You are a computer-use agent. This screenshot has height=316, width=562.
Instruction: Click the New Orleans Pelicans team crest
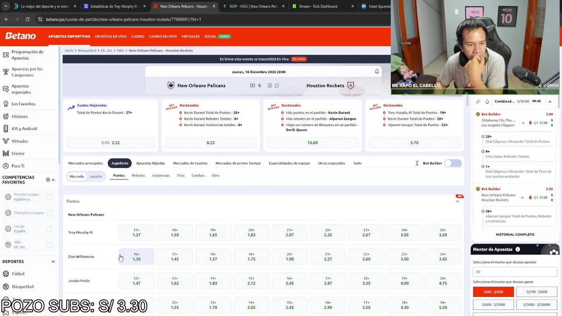pos(171,86)
